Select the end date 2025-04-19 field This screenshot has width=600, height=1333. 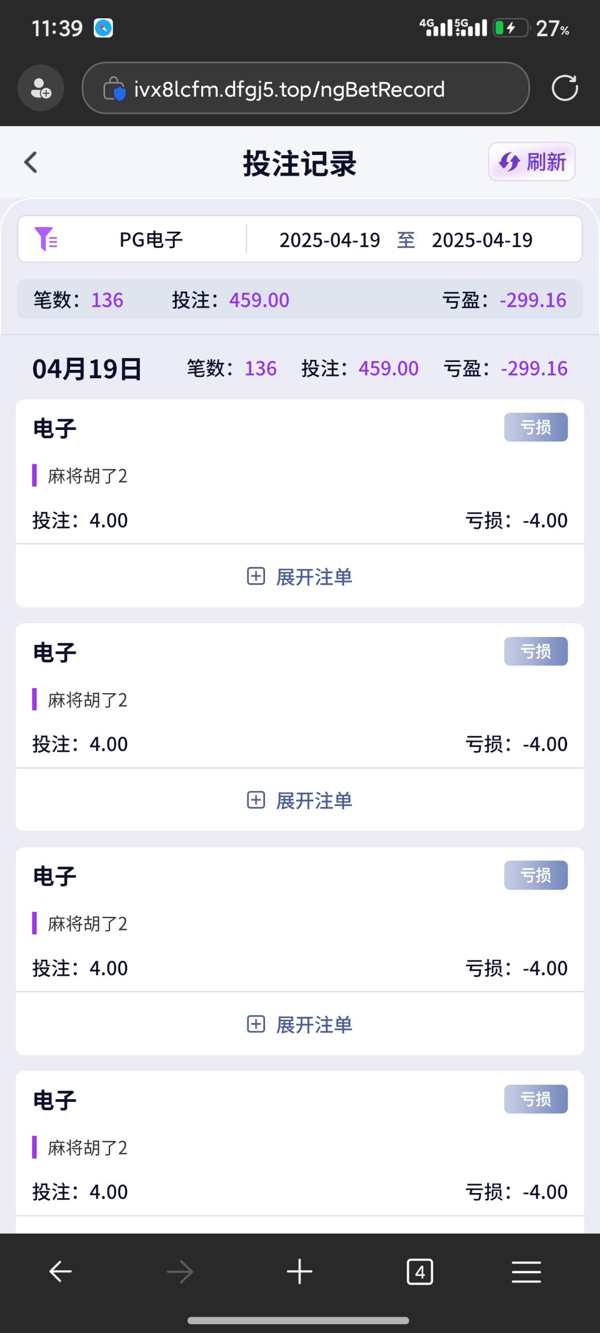pyautogui.click(x=482, y=240)
